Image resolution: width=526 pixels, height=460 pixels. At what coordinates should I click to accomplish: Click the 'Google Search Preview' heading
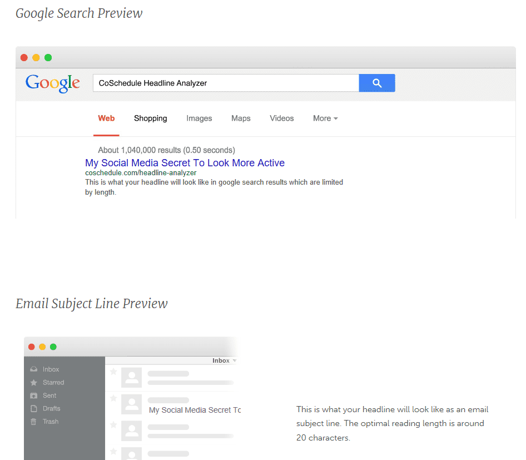pos(79,14)
